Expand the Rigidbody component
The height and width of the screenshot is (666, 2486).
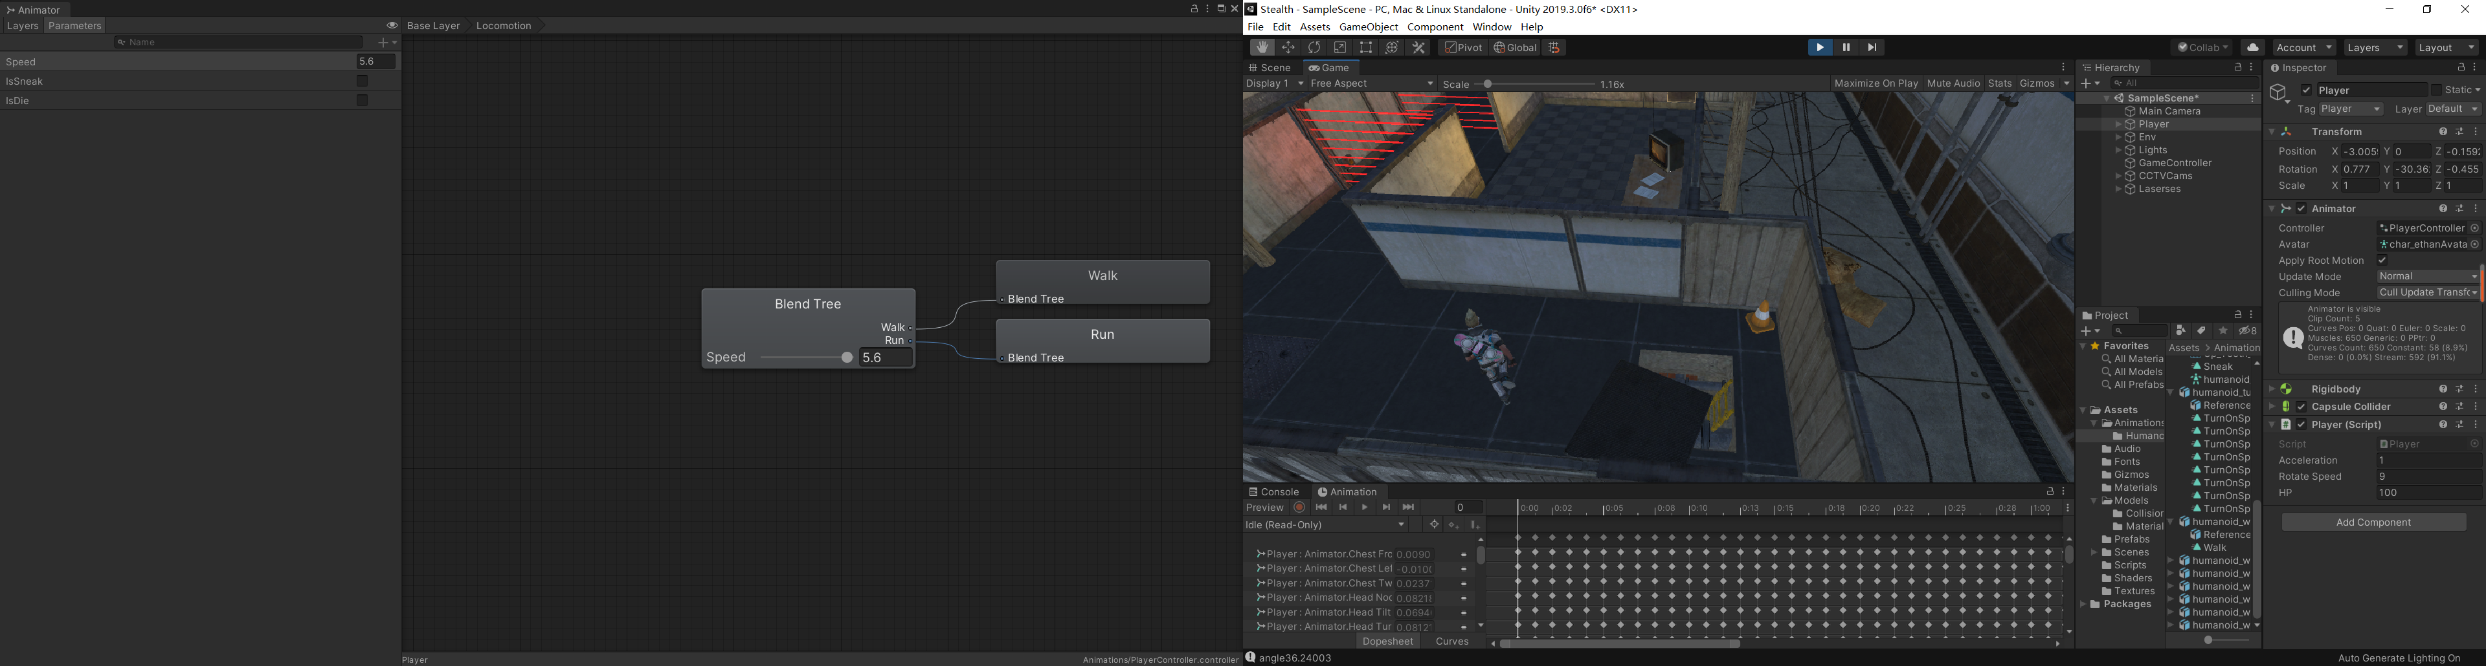point(2272,389)
